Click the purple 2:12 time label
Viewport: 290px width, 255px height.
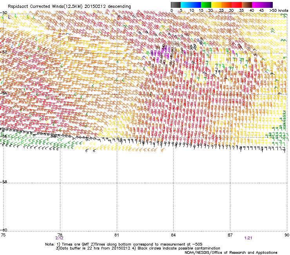pyautogui.click(x=59, y=238)
